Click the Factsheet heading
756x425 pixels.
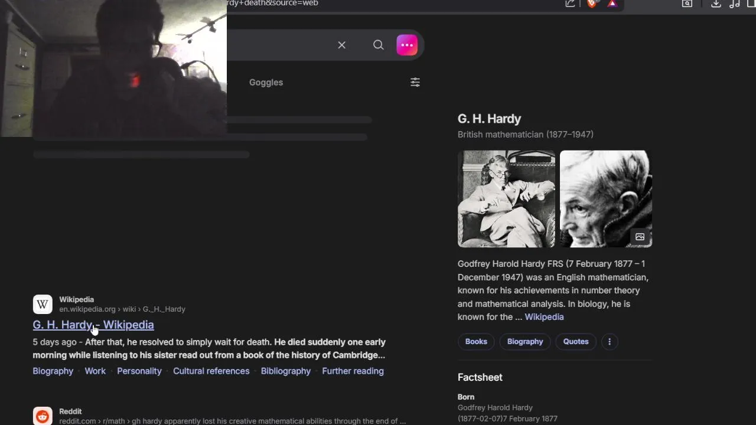tap(480, 377)
